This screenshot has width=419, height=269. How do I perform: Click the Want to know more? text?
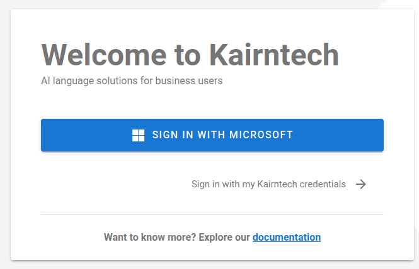click(x=150, y=238)
